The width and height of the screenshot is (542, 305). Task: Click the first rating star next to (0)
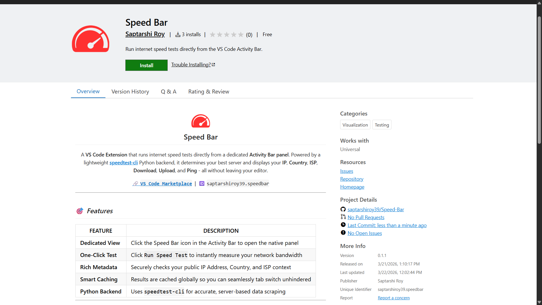[x=213, y=34]
